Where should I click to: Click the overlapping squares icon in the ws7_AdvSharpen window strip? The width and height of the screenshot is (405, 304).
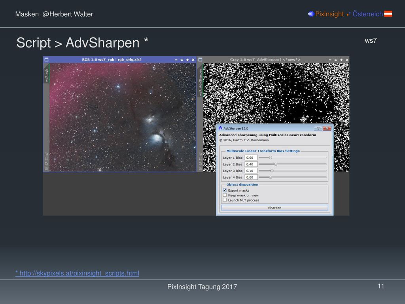coord(200,163)
